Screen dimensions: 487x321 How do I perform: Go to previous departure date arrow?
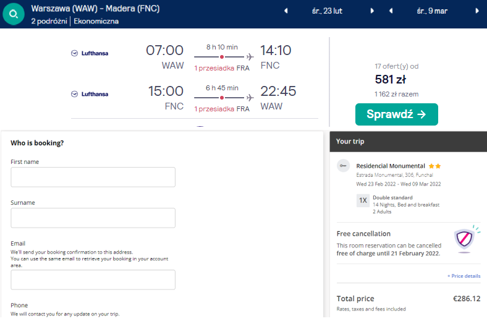(285, 11)
